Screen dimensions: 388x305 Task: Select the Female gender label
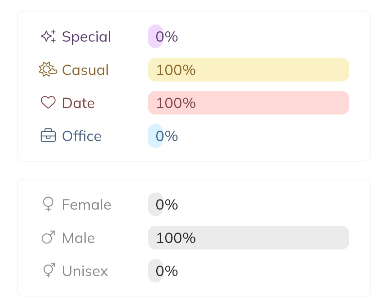click(87, 205)
